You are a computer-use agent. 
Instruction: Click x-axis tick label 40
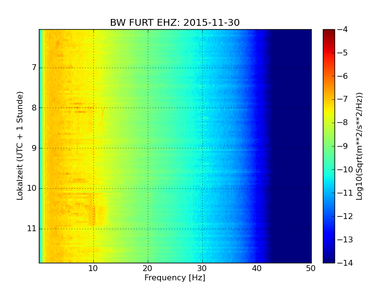point(257,269)
